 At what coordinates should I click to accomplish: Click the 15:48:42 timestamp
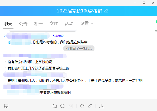click(57, 36)
